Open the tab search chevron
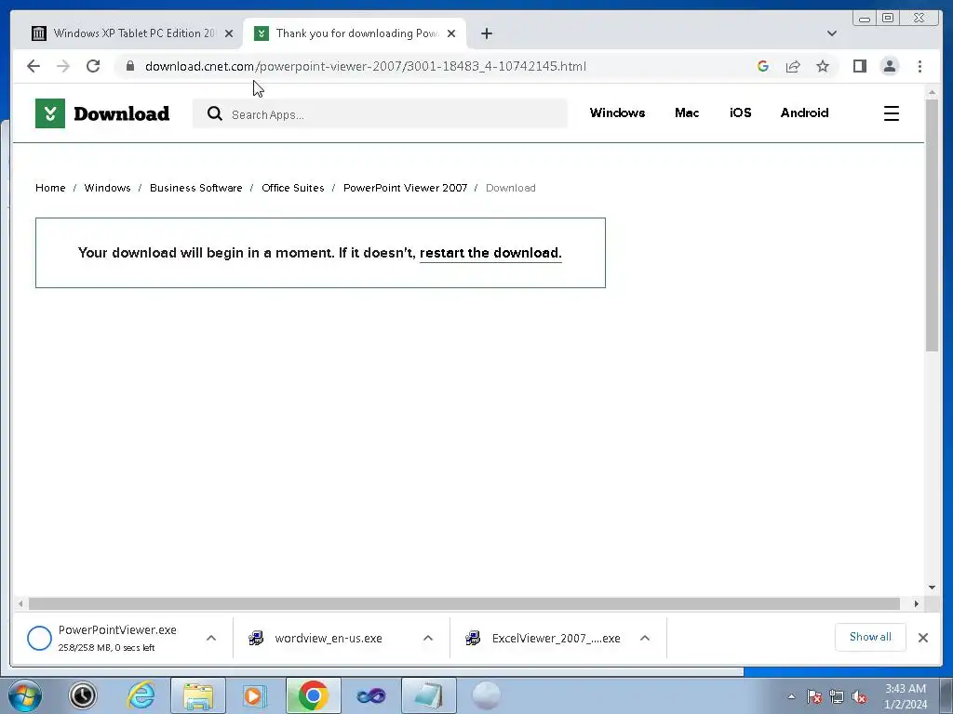The height and width of the screenshot is (714, 953). pyautogui.click(x=832, y=33)
